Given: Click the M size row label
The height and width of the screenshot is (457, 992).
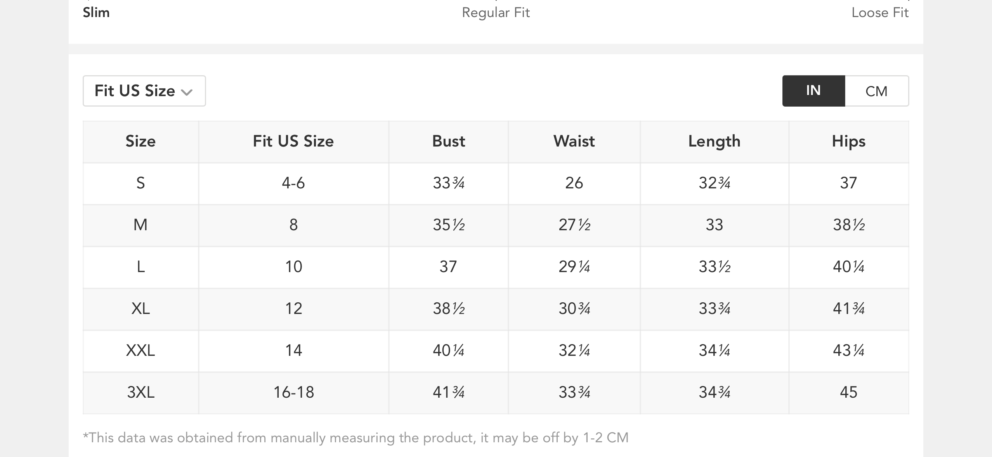Looking at the screenshot, I should click(x=140, y=225).
